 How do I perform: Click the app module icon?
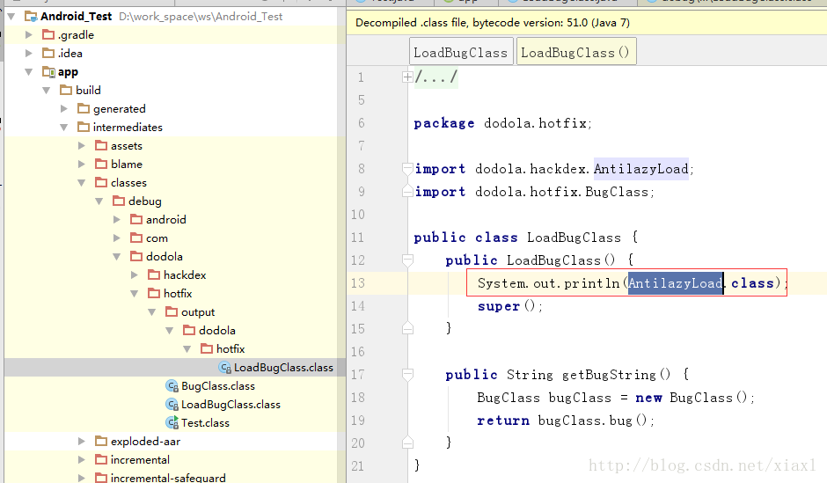[x=48, y=72]
